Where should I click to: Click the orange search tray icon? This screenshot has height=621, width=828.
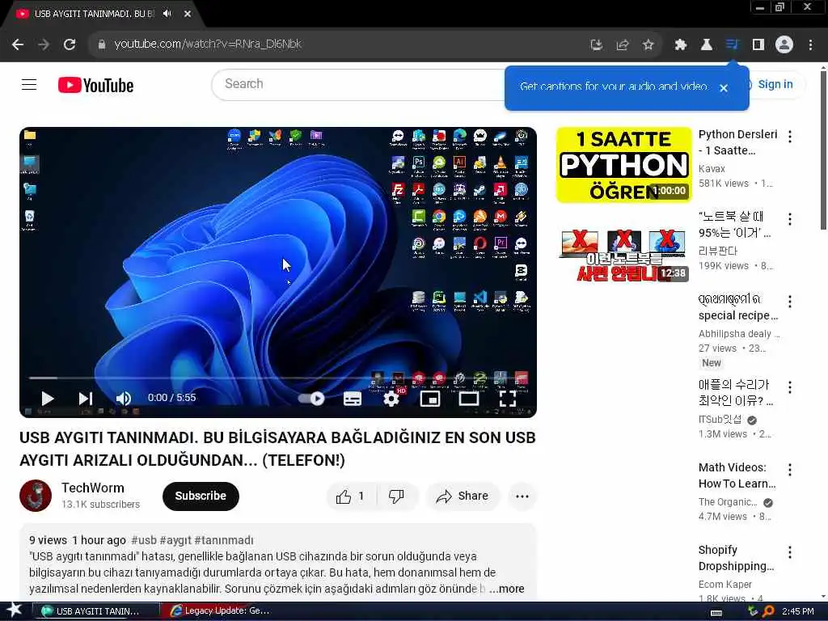point(768,611)
